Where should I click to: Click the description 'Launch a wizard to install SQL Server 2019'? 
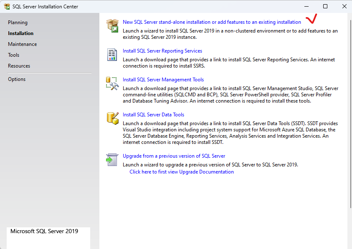pyautogui.click(x=230, y=34)
